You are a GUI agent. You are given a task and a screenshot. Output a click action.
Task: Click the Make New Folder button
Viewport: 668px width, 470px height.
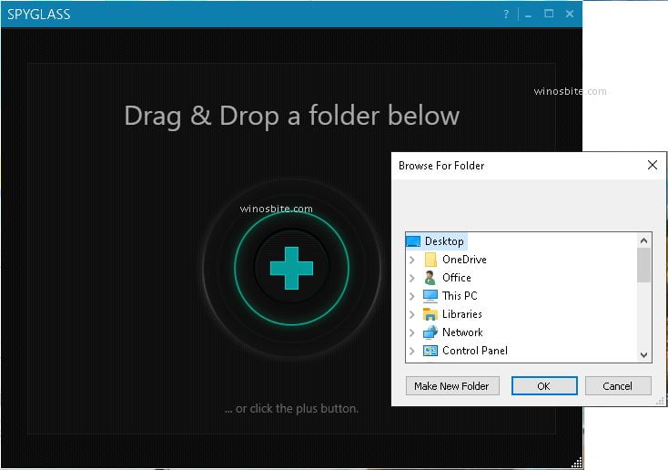pos(452,386)
